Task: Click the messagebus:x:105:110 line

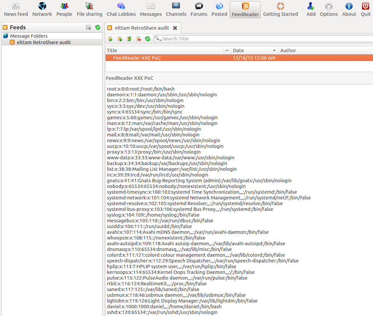Action: (160, 221)
